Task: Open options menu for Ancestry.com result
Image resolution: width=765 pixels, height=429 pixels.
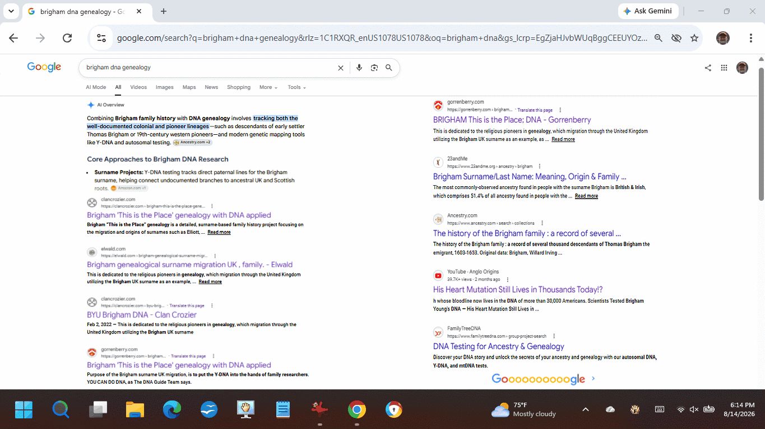Action: click(x=542, y=223)
